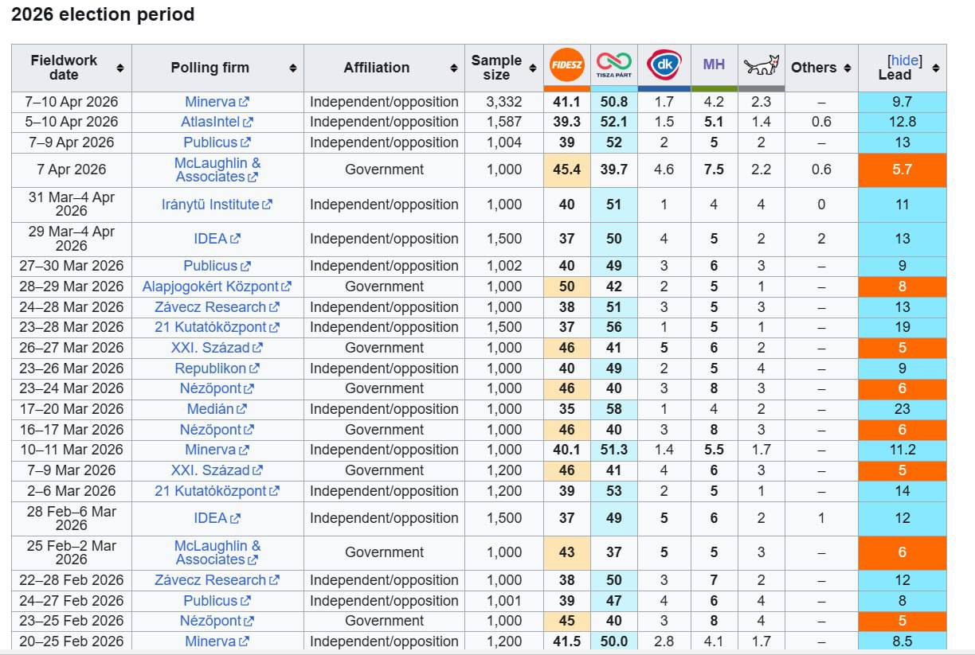
Task: Sort table by Affiliation column arrows
Action: pos(453,68)
